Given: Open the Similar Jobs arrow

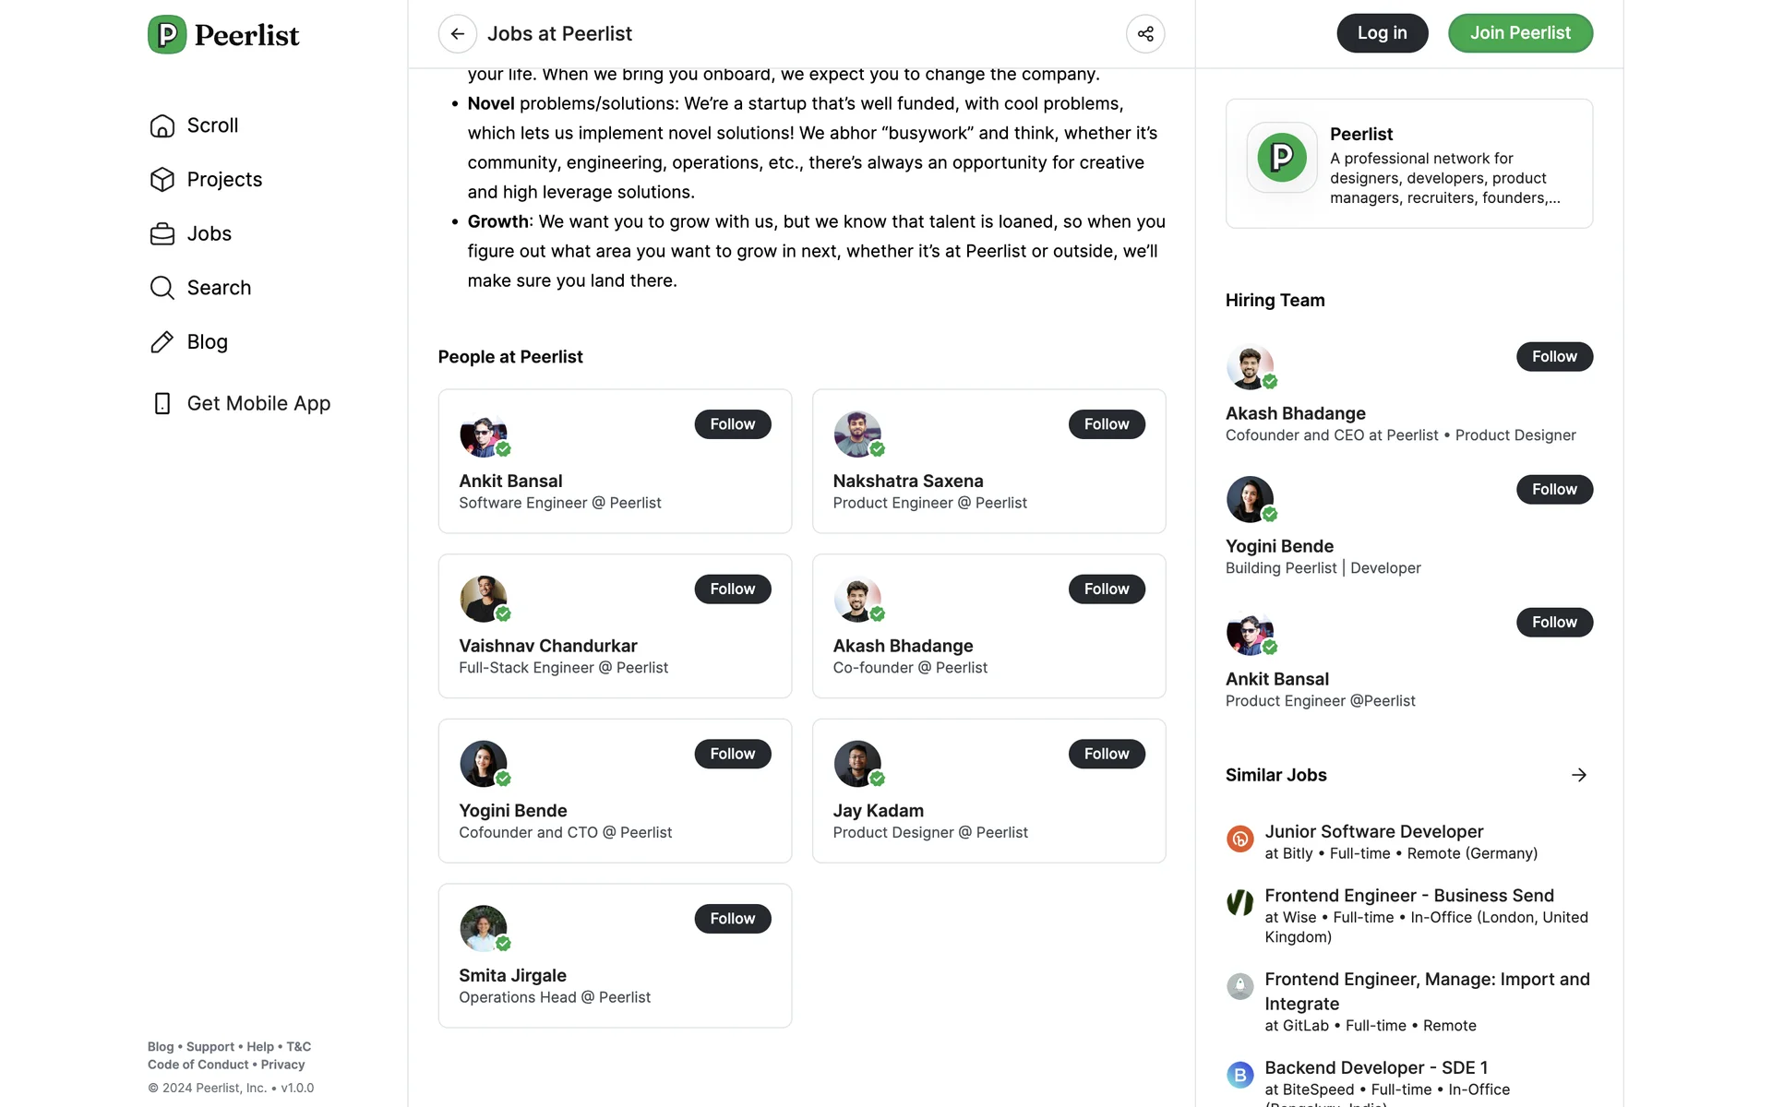Looking at the screenshot, I should coord(1579,775).
